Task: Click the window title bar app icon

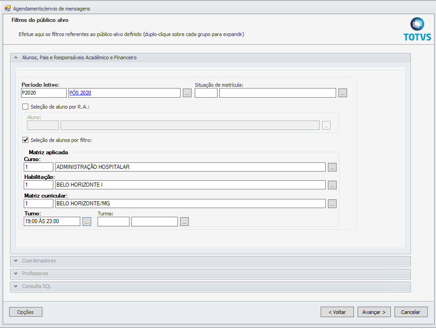Action: [x=7, y=8]
